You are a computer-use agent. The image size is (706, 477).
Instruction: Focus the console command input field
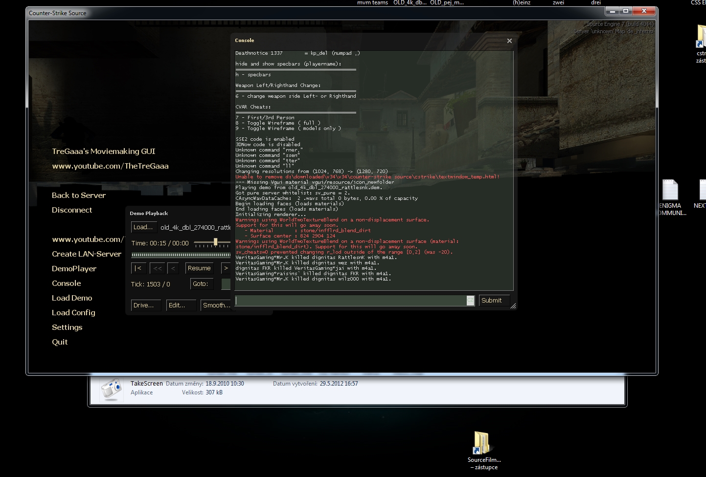(x=351, y=301)
